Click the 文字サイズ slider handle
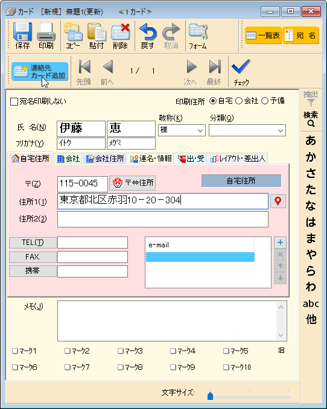Screen dimensions: 327x409 coord(210,396)
